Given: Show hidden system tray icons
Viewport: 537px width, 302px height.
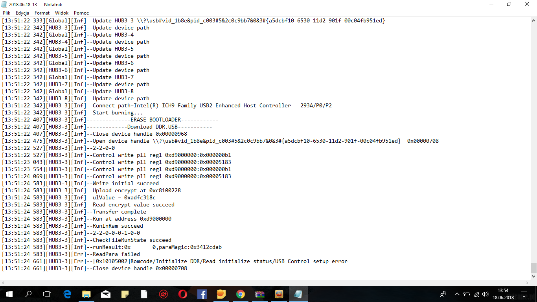Looking at the screenshot, I should [x=457, y=294].
